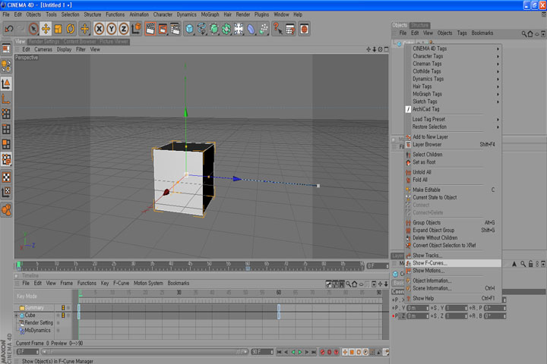Screen dimensions: 547x364
Task: Add a Cube primitive object
Action: pos(189,29)
